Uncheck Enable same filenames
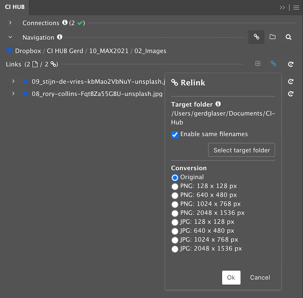The width and height of the screenshot is (303, 298). (x=175, y=134)
